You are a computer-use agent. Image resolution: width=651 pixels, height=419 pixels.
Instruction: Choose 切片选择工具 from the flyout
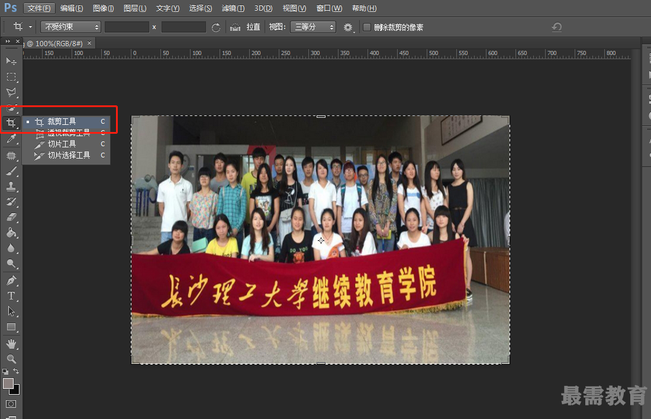[x=66, y=155]
